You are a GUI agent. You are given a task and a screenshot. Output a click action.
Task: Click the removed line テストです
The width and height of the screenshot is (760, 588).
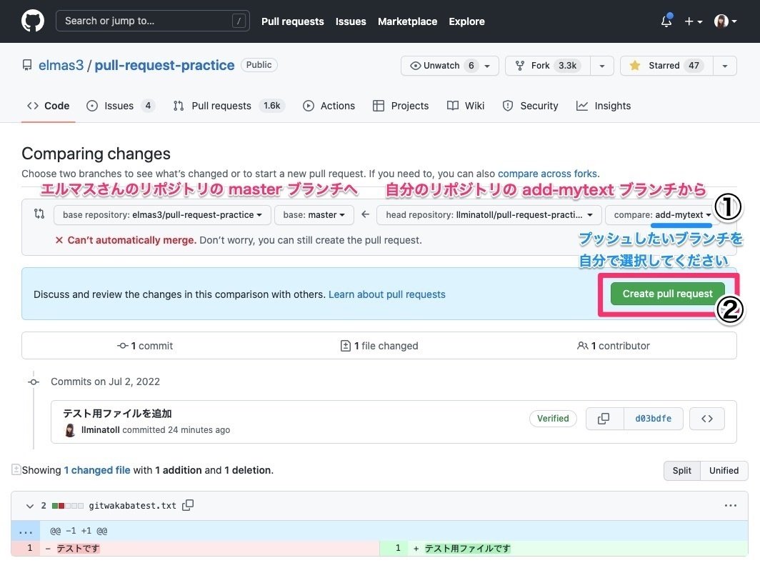(x=79, y=548)
